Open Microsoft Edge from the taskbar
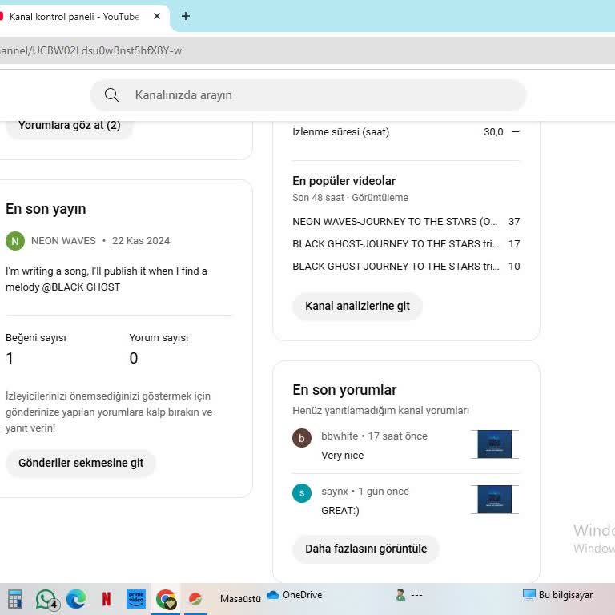615x615 pixels. click(x=76, y=599)
